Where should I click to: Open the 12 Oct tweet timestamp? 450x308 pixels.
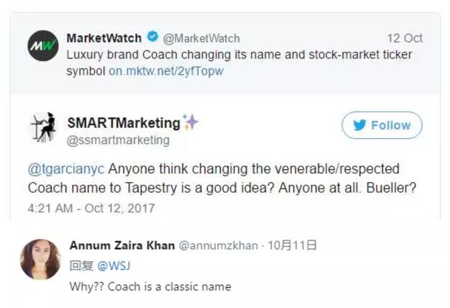point(405,38)
